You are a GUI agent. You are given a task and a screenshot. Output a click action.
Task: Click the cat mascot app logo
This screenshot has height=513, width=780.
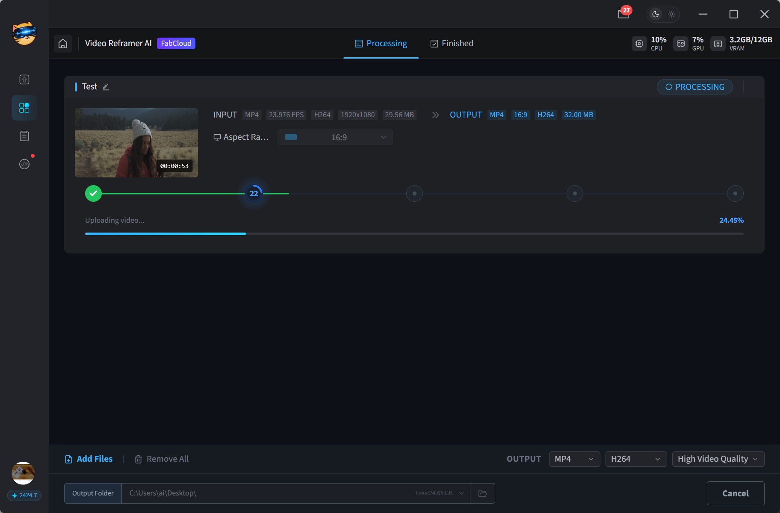(24, 33)
